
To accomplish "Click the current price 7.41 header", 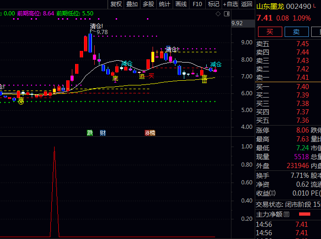I will tap(264, 18).
